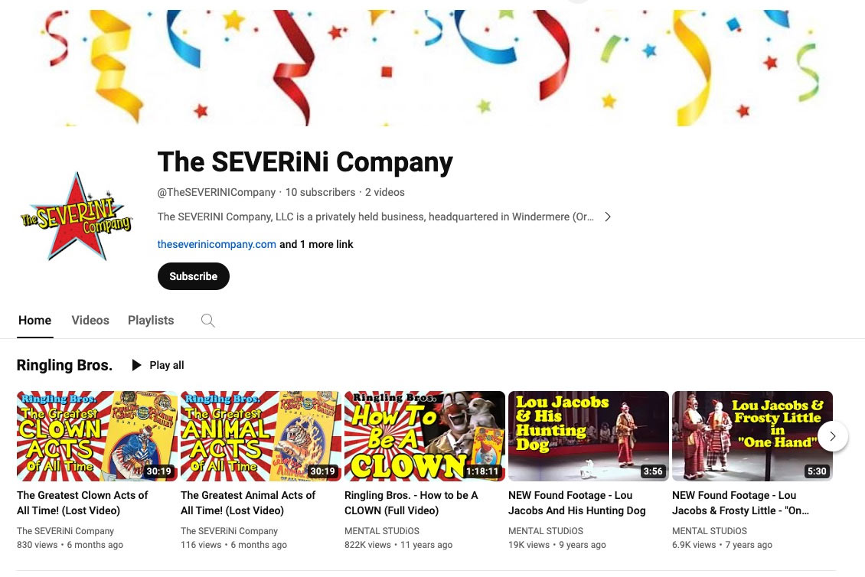This screenshot has height=577, width=865.
Task: Expand the channel description chevron arrow
Action: tap(607, 217)
